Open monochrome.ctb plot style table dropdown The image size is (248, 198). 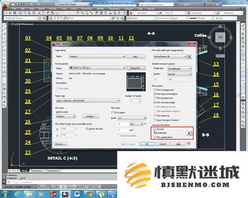click(170, 56)
